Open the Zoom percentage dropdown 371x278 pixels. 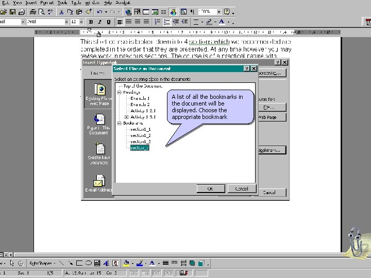point(219,12)
